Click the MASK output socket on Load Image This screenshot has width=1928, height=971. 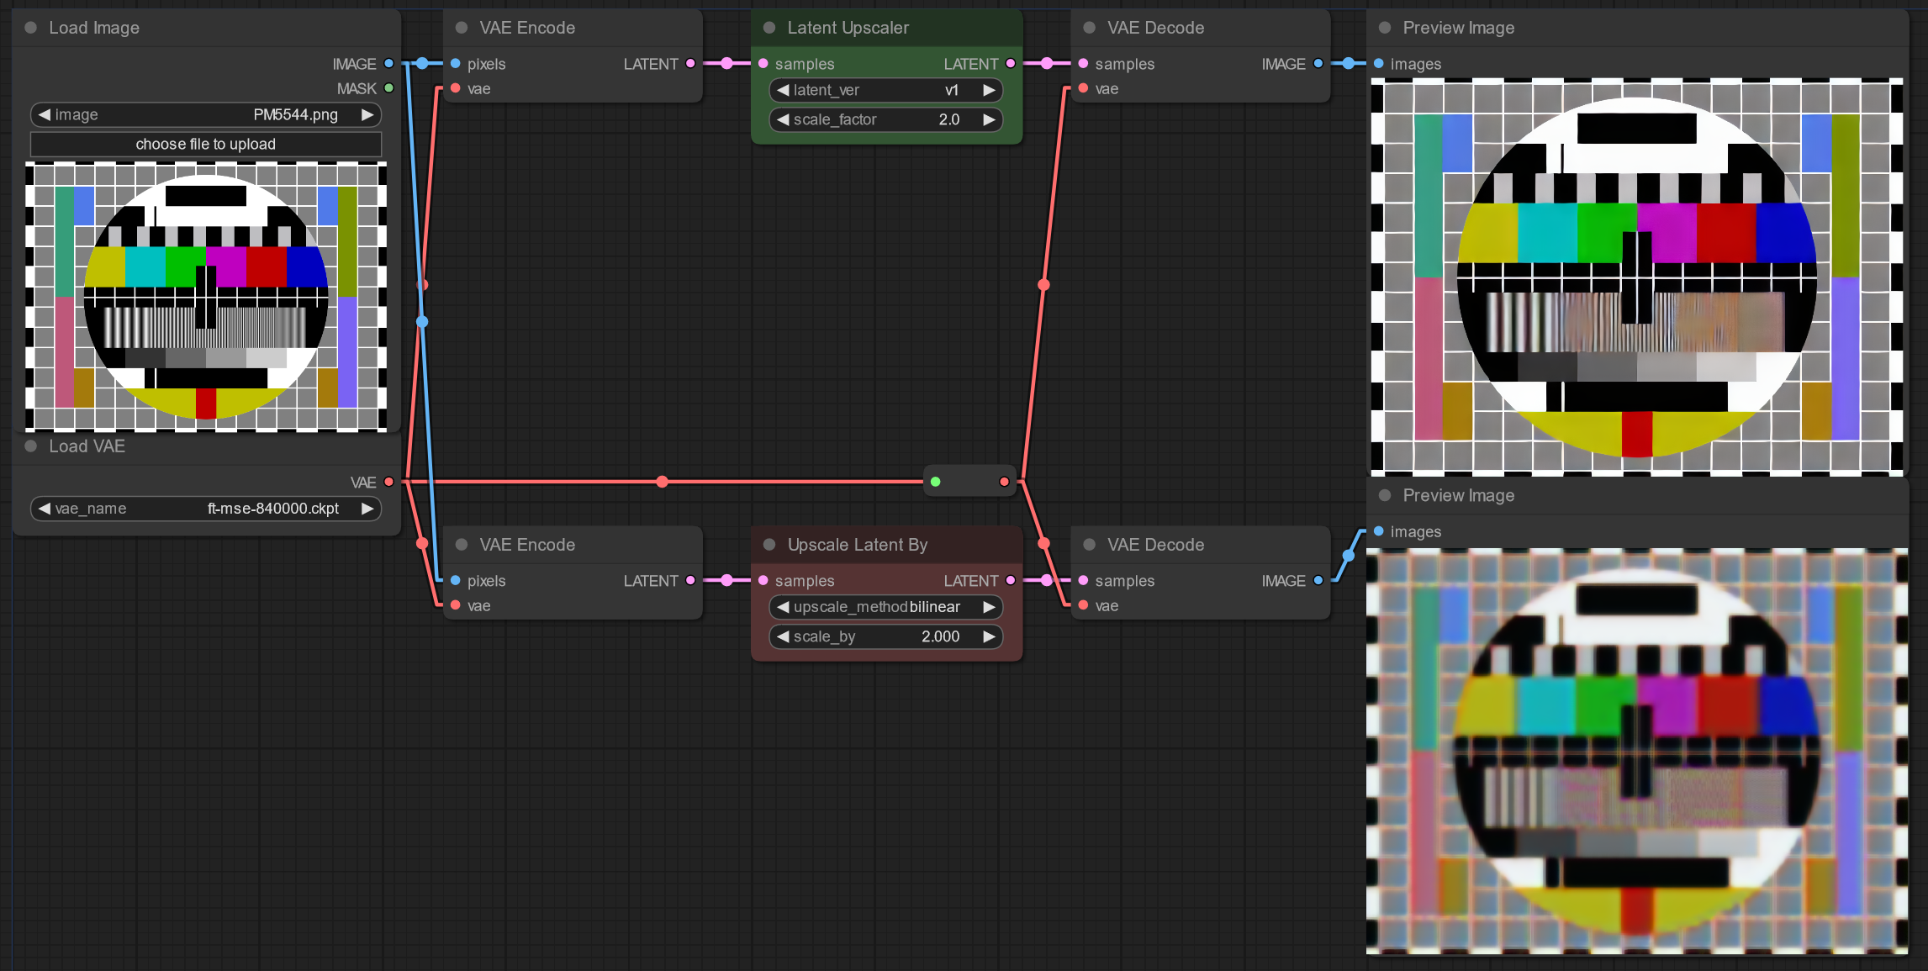388,87
